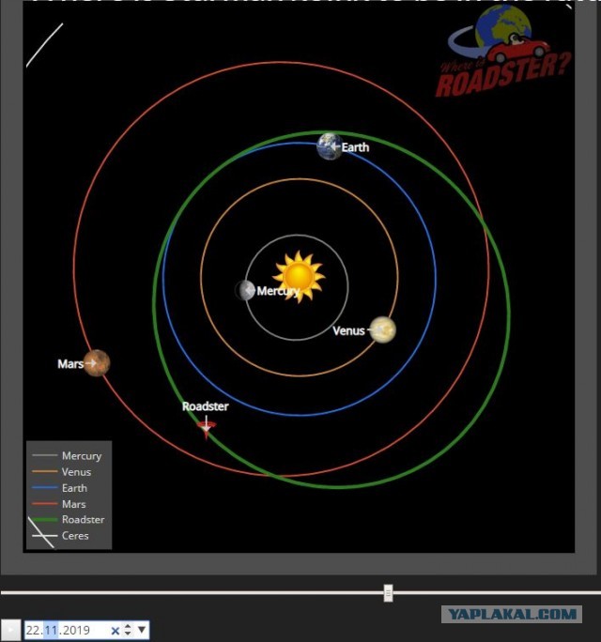The image size is (601, 642).
Task: Toggle the Earth entry in the legend
Action: [59, 488]
